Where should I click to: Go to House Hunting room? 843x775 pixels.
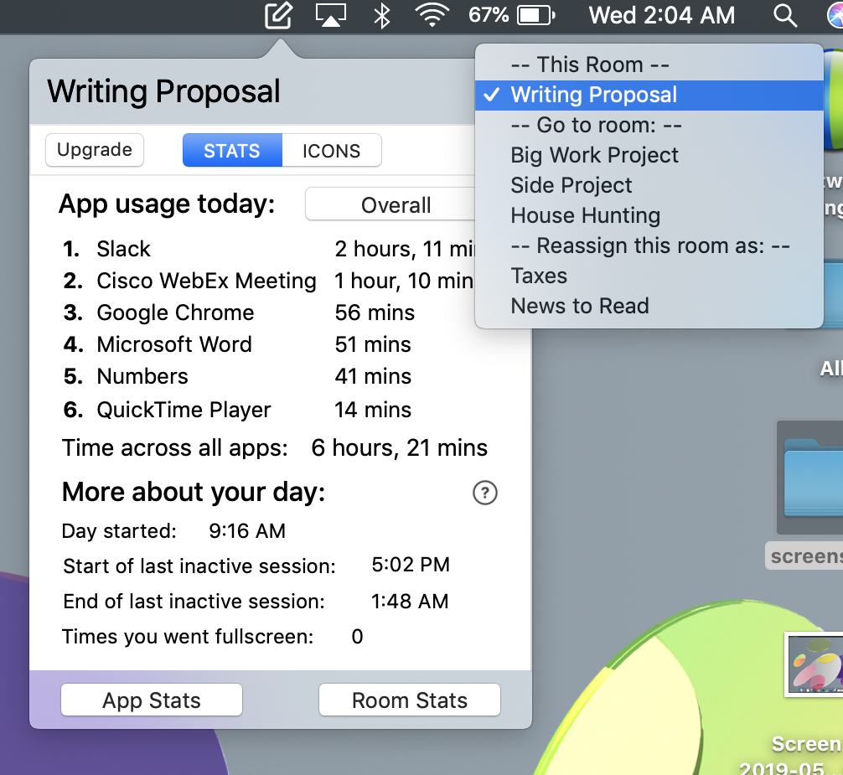coord(585,215)
